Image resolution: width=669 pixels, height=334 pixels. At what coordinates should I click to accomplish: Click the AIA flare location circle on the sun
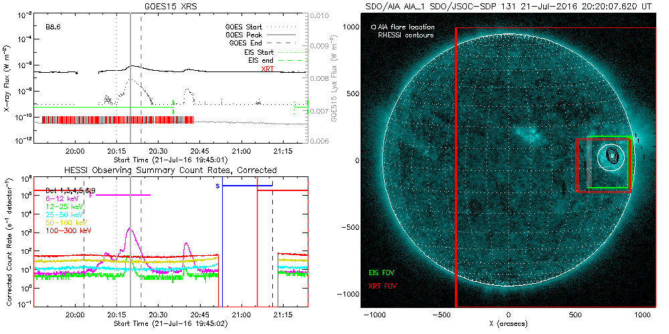click(x=611, y=154)
